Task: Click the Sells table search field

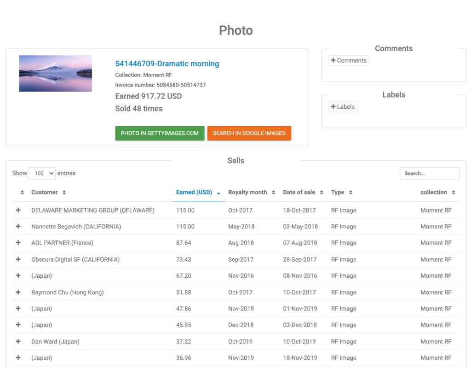Action: point(429,173)
